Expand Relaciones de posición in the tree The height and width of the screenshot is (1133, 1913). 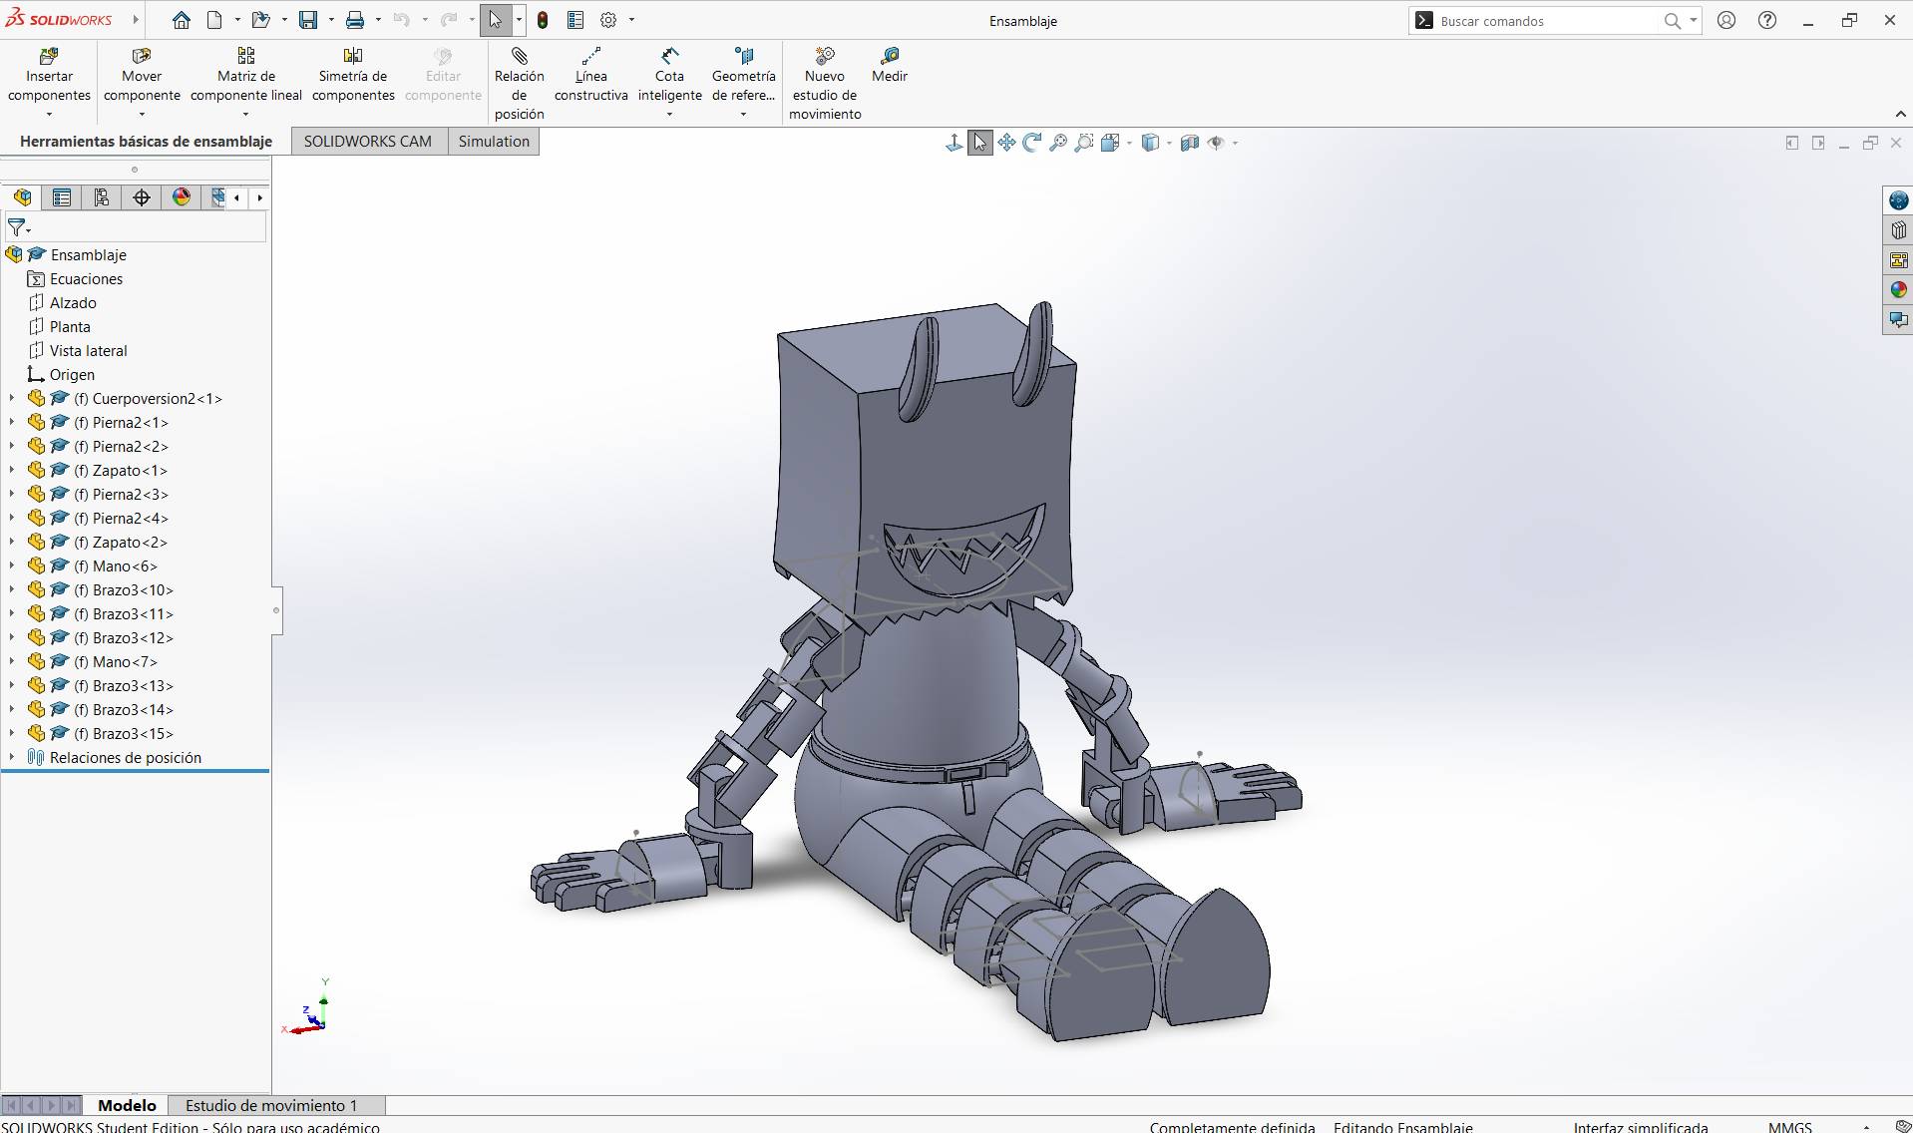[11, 757]
